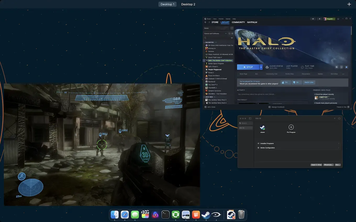Click the Steam announcements megaphone icon
Image resolution: width=356 pixels, height=222 pixels.
[x=313, y=19]
